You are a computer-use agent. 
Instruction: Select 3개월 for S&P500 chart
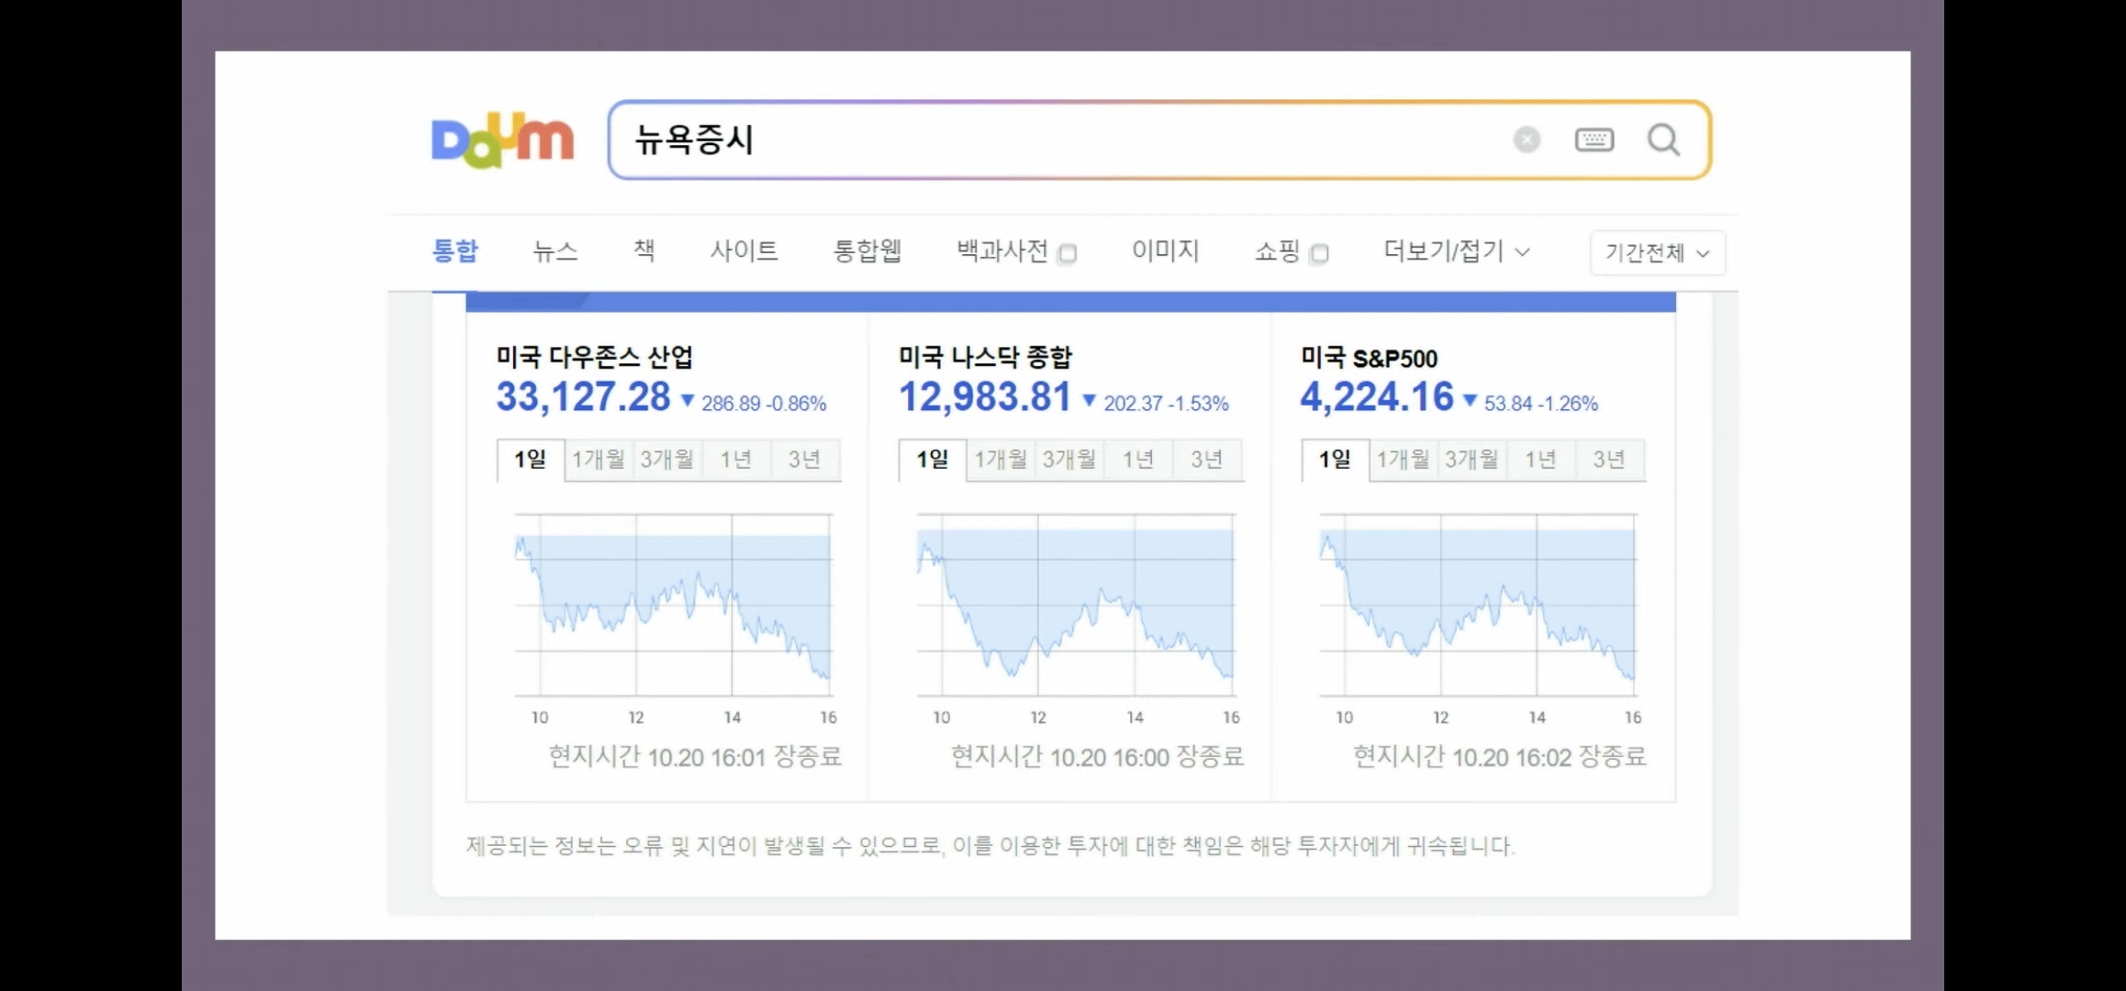(x=1471, y=460)
